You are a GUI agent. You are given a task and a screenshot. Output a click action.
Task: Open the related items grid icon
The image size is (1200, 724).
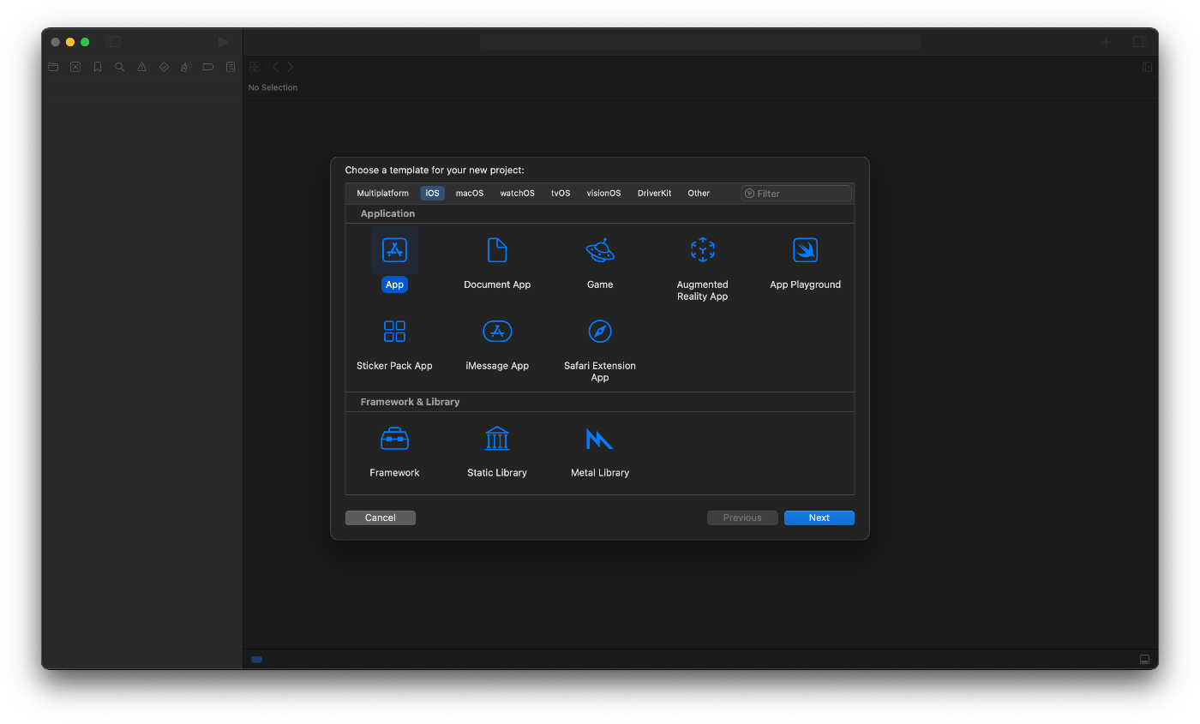(x=255, y=67)
